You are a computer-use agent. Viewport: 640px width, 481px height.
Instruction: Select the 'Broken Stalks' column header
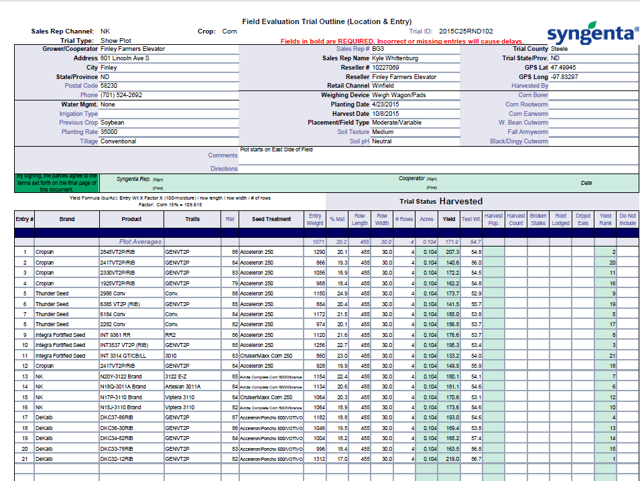[x=538, y=220]
